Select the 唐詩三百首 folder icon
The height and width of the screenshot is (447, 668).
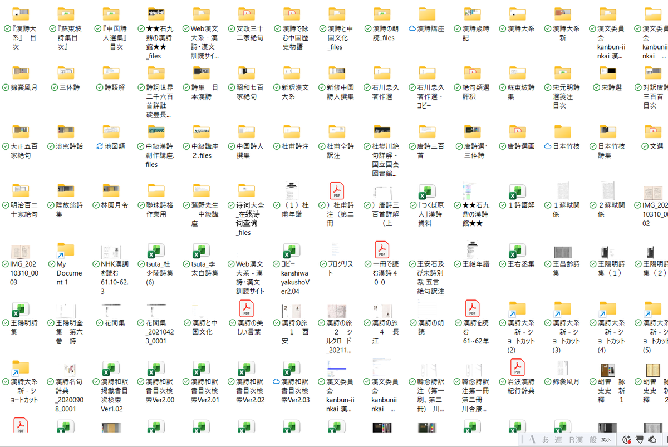click(428, 131)
